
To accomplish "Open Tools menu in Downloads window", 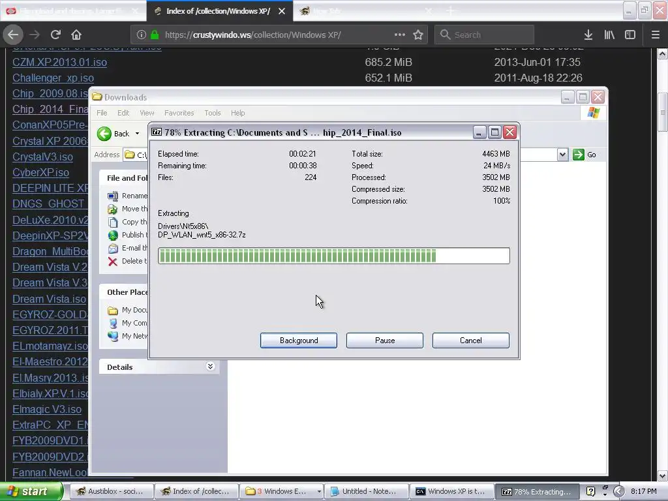I will 213,113.
